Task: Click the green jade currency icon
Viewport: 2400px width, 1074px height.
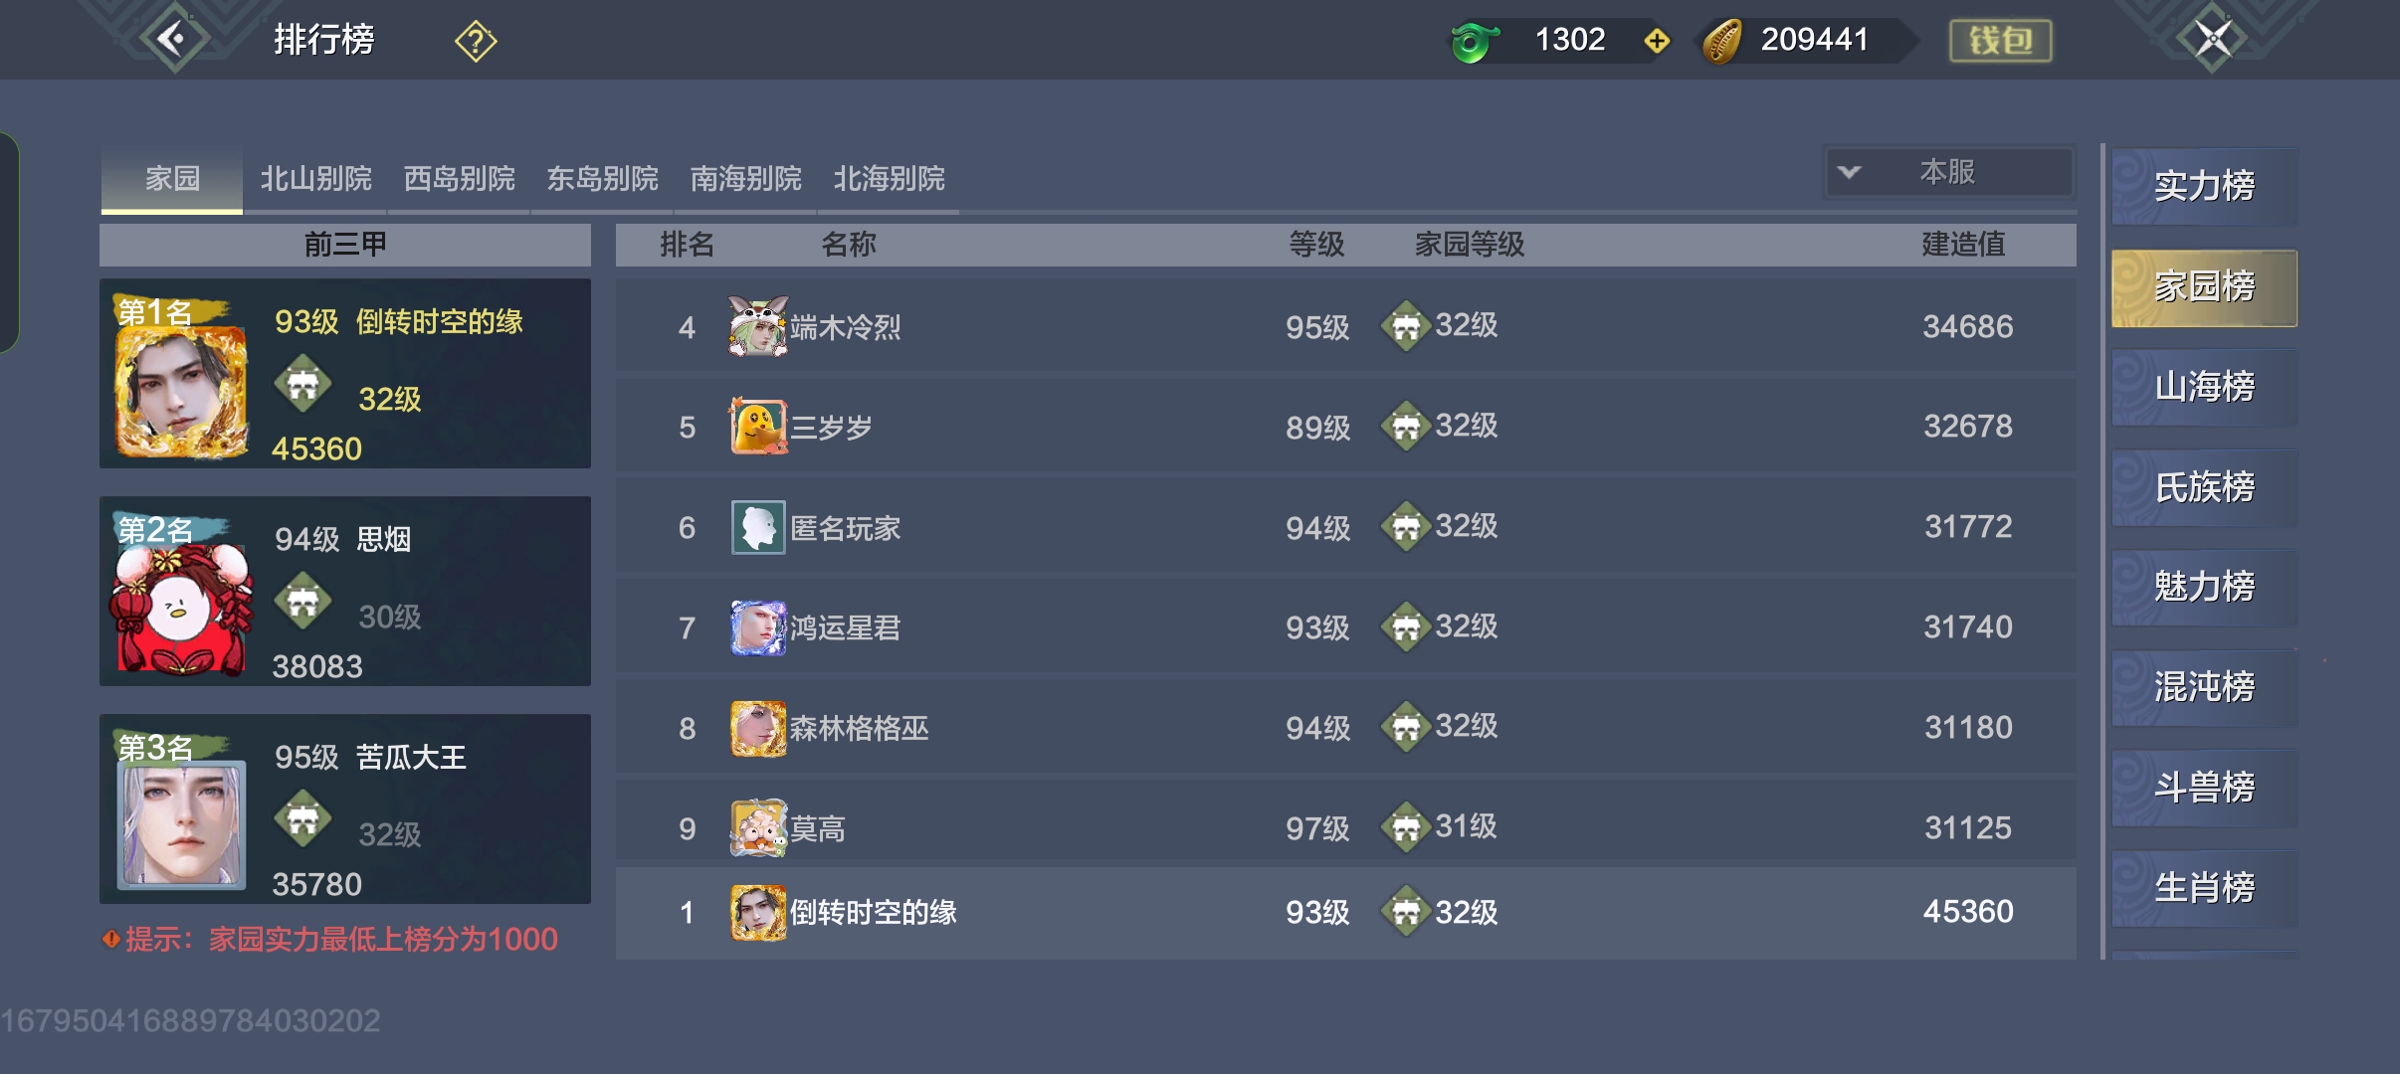Action: point(1474,42)
